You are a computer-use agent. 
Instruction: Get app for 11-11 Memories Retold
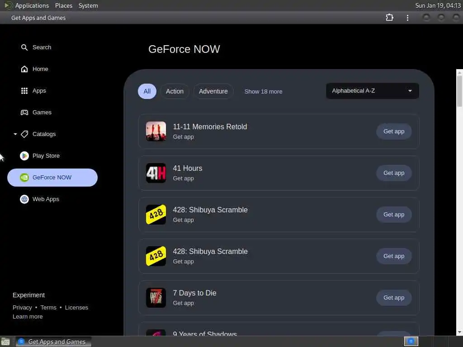(x=394, y=131)
